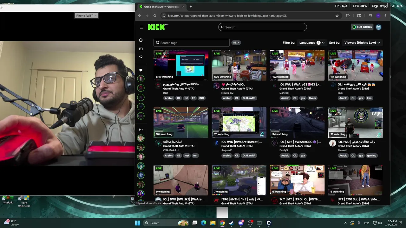The image size is (406, 228).
Task: Open 21 watching stream thumbnail
Action: click(x=355, y=123)
